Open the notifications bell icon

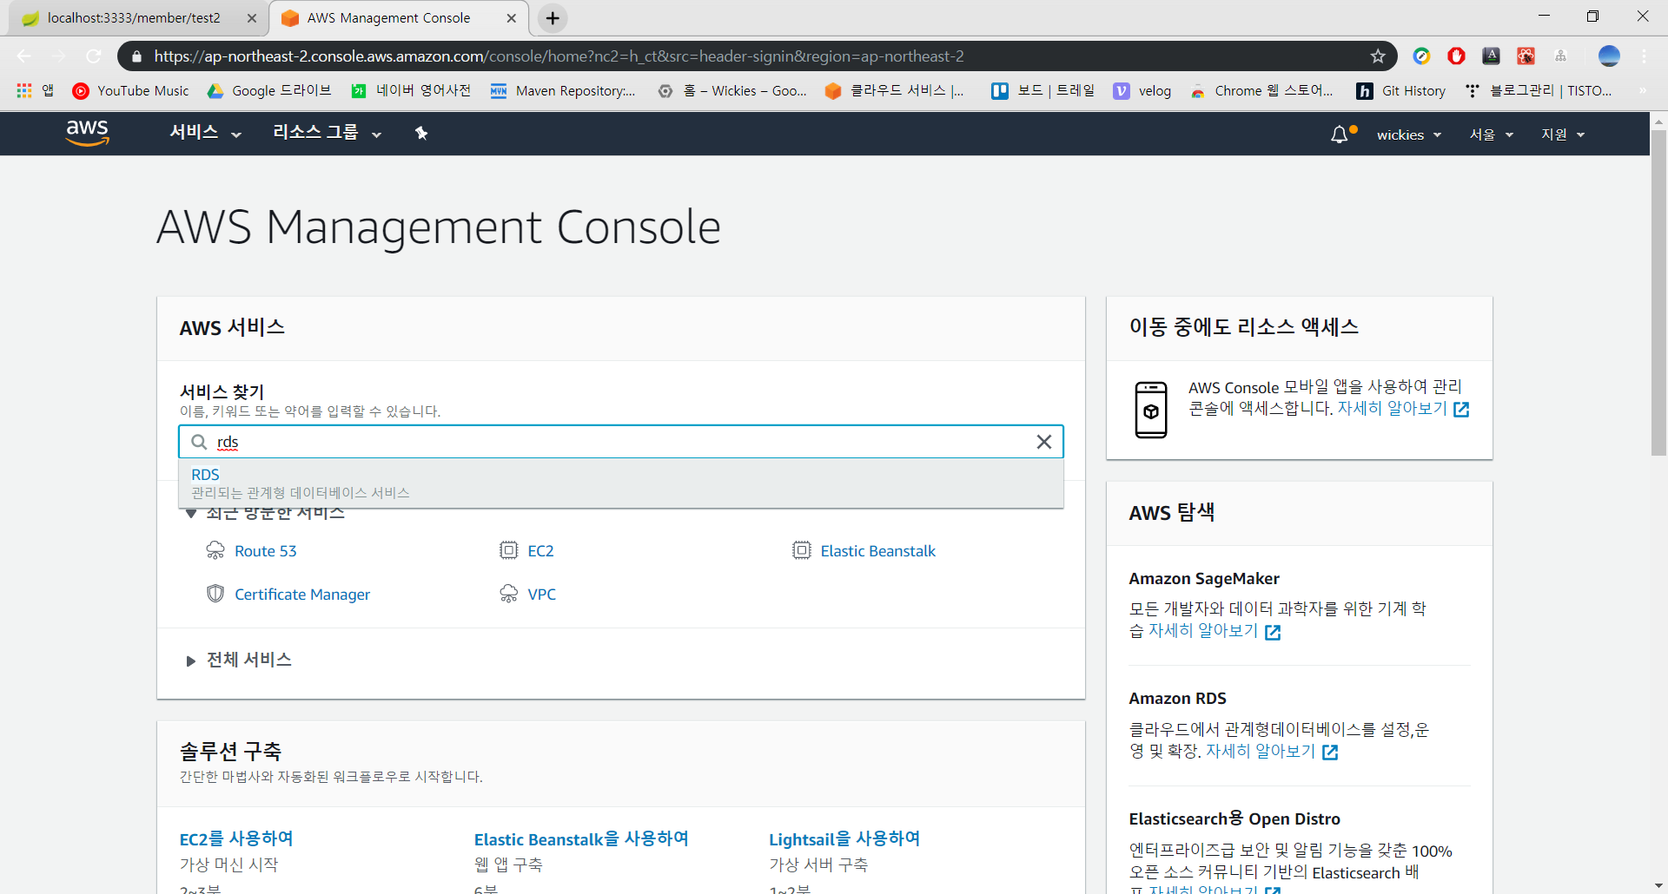(1340, 135)
